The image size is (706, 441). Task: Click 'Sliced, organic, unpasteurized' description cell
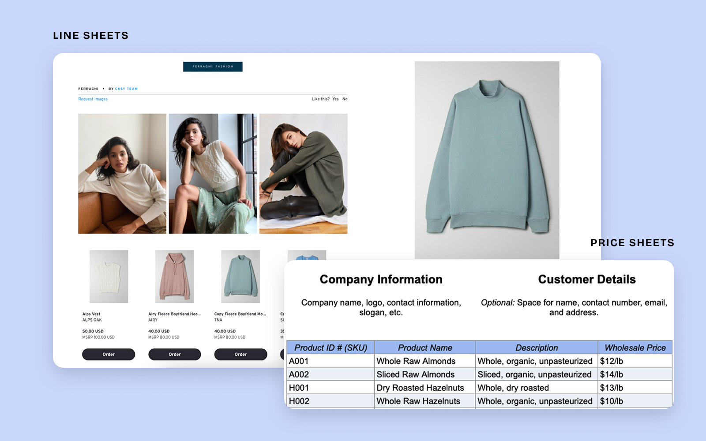(537, 374)
